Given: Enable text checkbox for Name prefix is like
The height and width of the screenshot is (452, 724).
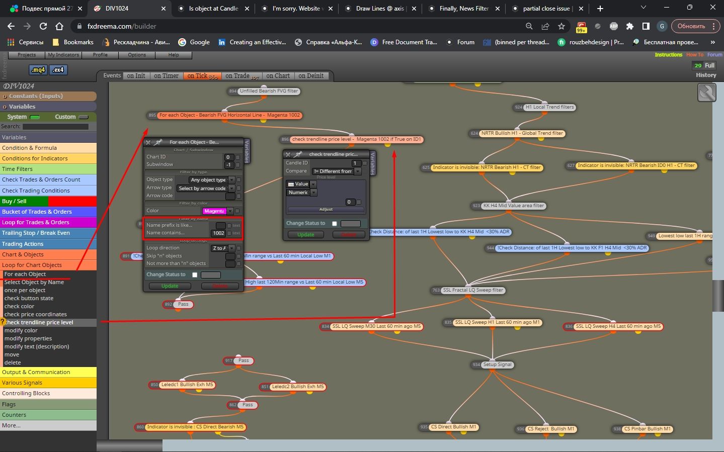Looking at the screenshot, I should pos(229,226).
